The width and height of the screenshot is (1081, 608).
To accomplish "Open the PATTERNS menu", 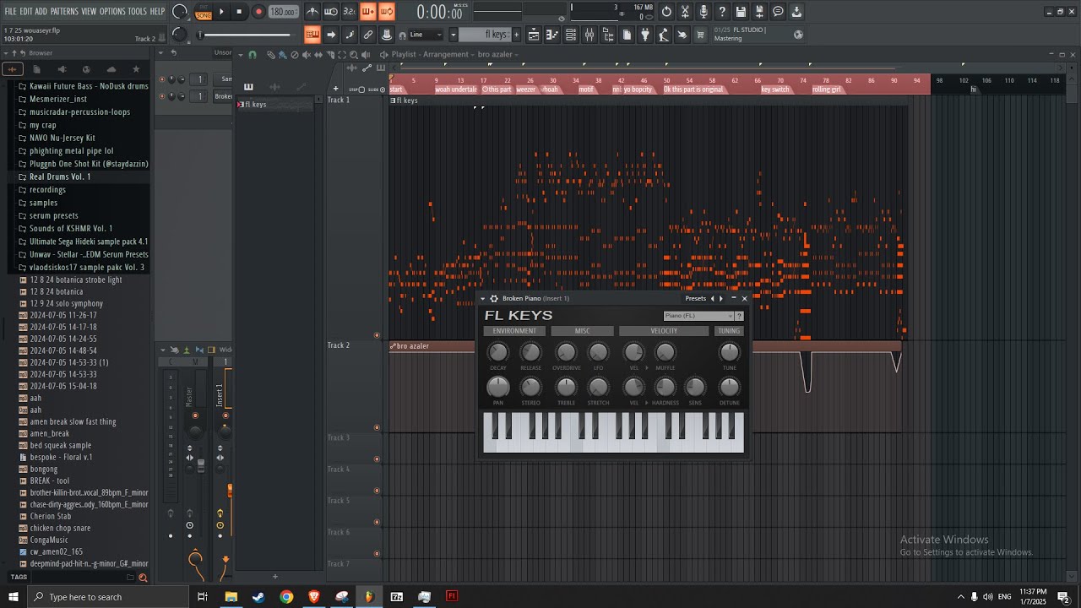I will (64, 11).
